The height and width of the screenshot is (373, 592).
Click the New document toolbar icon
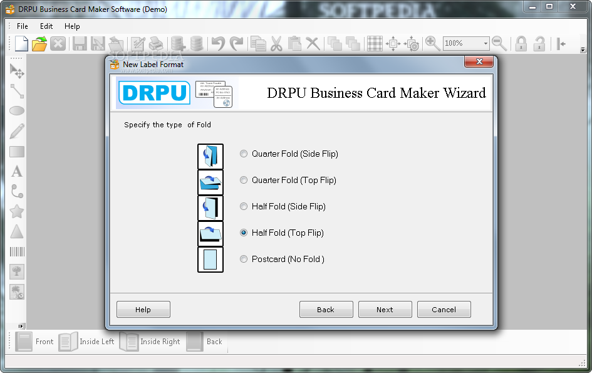coord(21,43)
